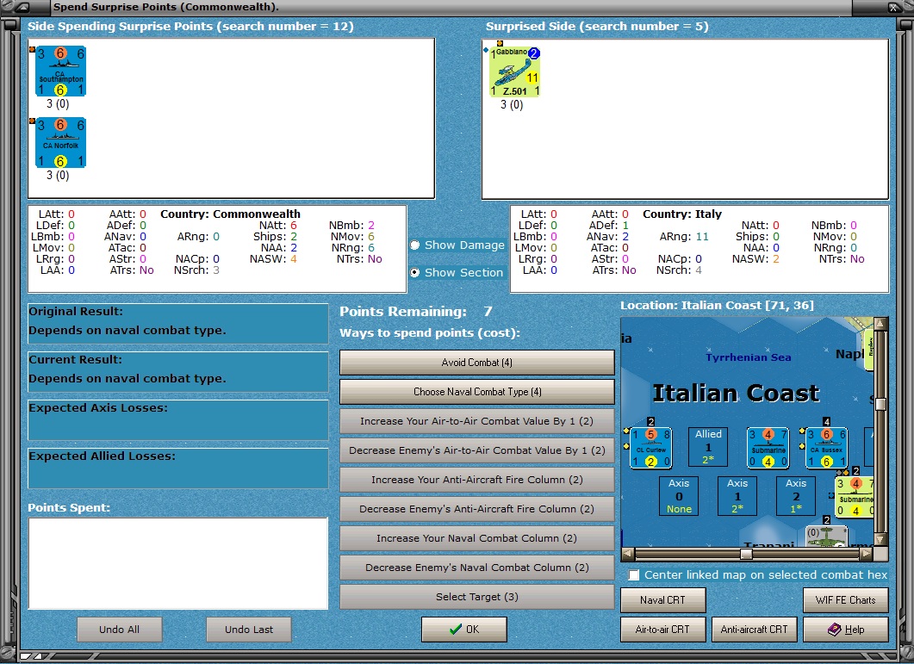
Task: Click the window system menu icon
Action: click(x=21, y=8)
